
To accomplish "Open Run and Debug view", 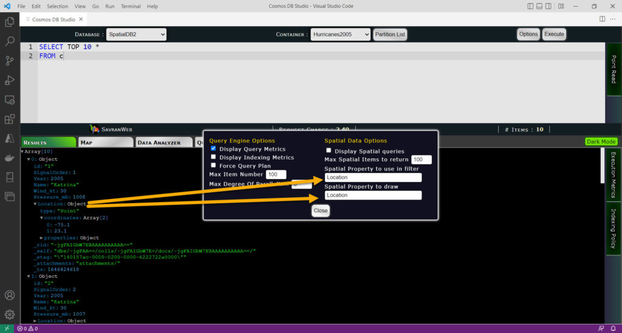I will click(10, 80).
